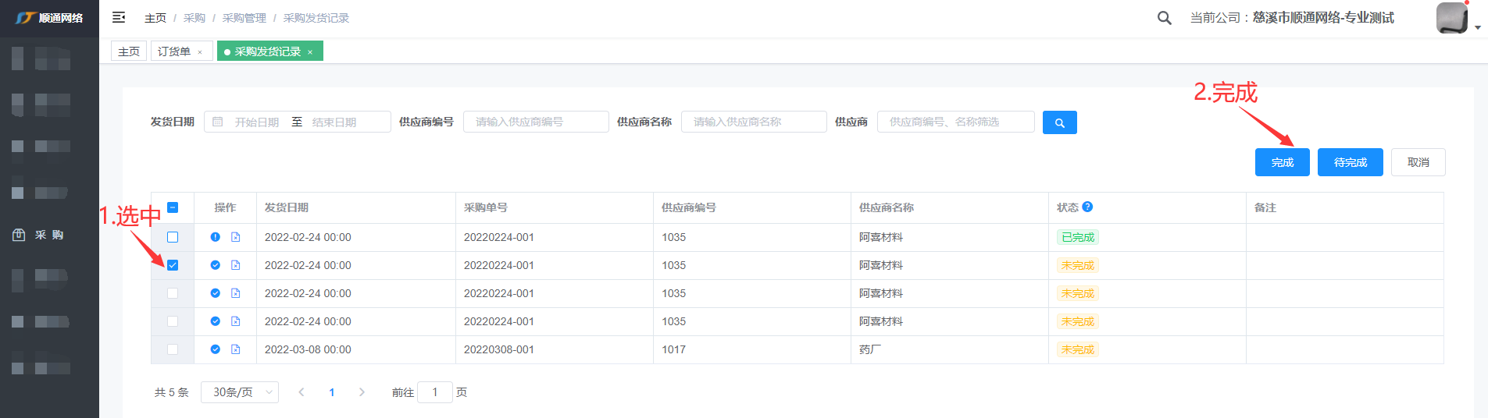Uncheck the selected second row checkbox
This screenshot has width=1488, height=418.
point(173,265)
